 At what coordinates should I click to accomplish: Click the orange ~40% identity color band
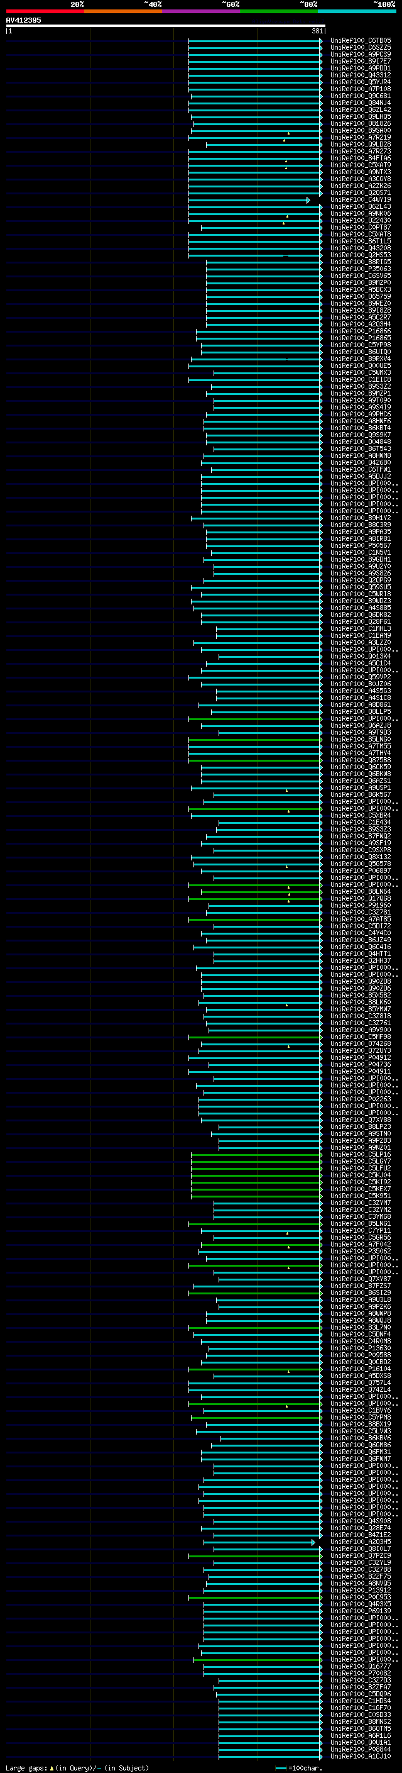point(123,11)
